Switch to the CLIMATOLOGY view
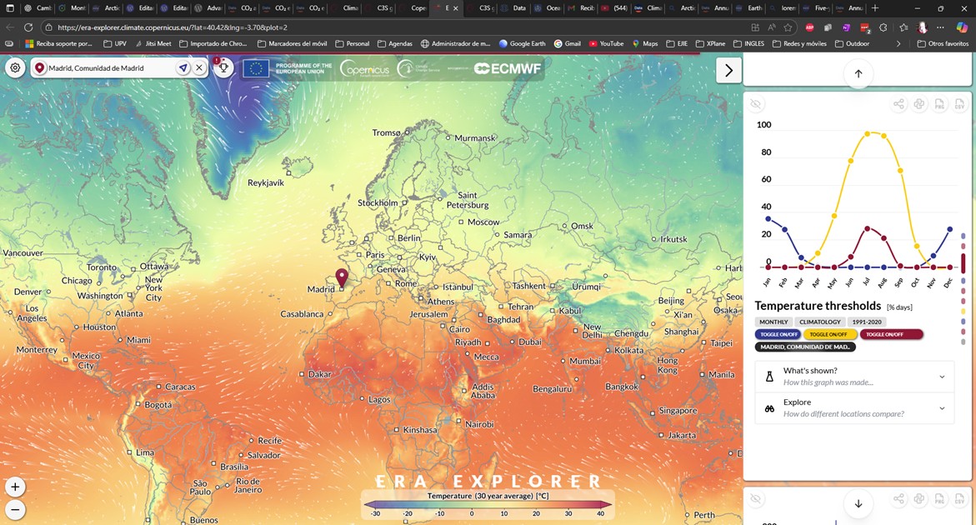Viewport: 976px width, 525px height. (819, 321)
